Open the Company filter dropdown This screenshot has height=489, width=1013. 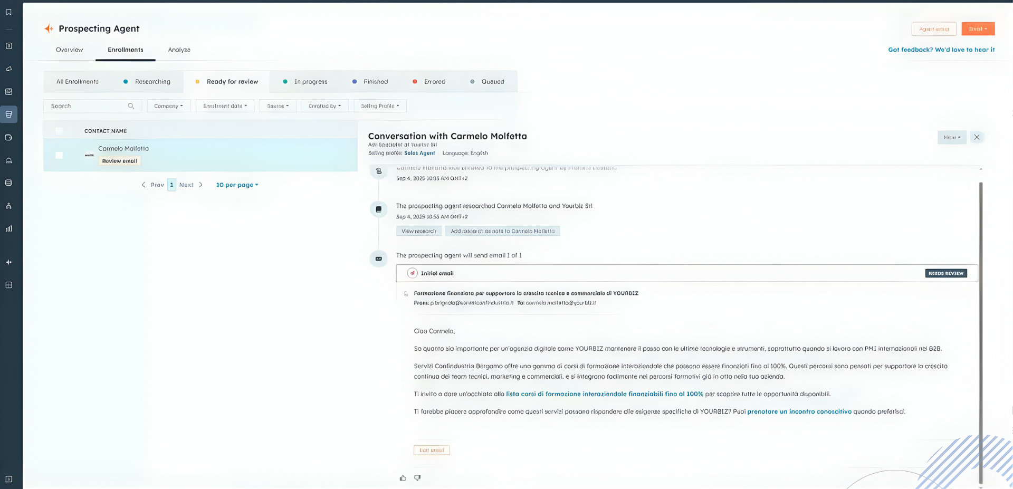click(168, 106)
